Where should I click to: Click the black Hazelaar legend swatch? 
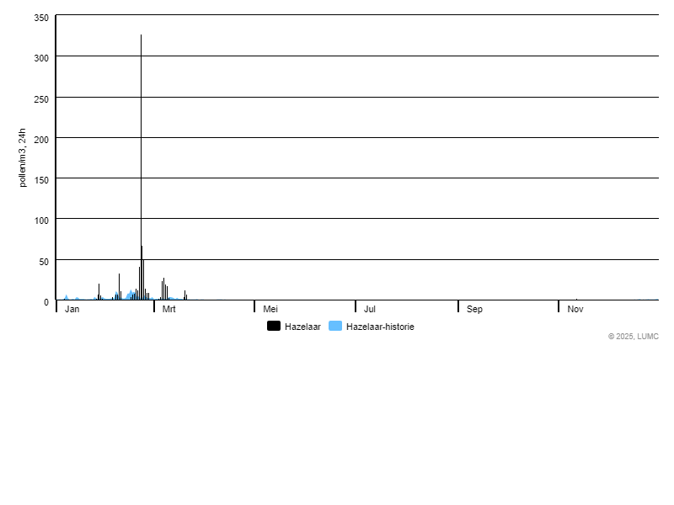coord(274,327)
